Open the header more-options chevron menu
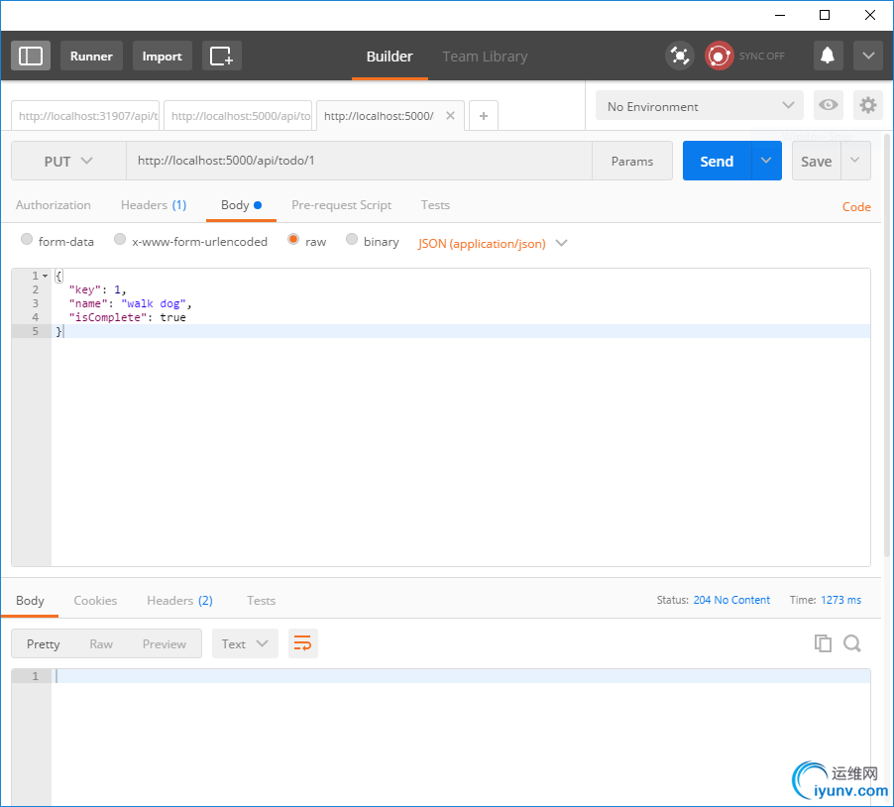Screen dimensions: 894x807 point(868,56)
